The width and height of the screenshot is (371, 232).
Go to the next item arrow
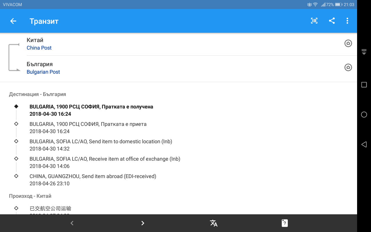(x=143, y=223)
